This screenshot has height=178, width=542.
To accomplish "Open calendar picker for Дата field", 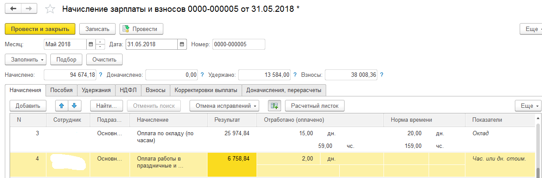I will click(182, 44).
